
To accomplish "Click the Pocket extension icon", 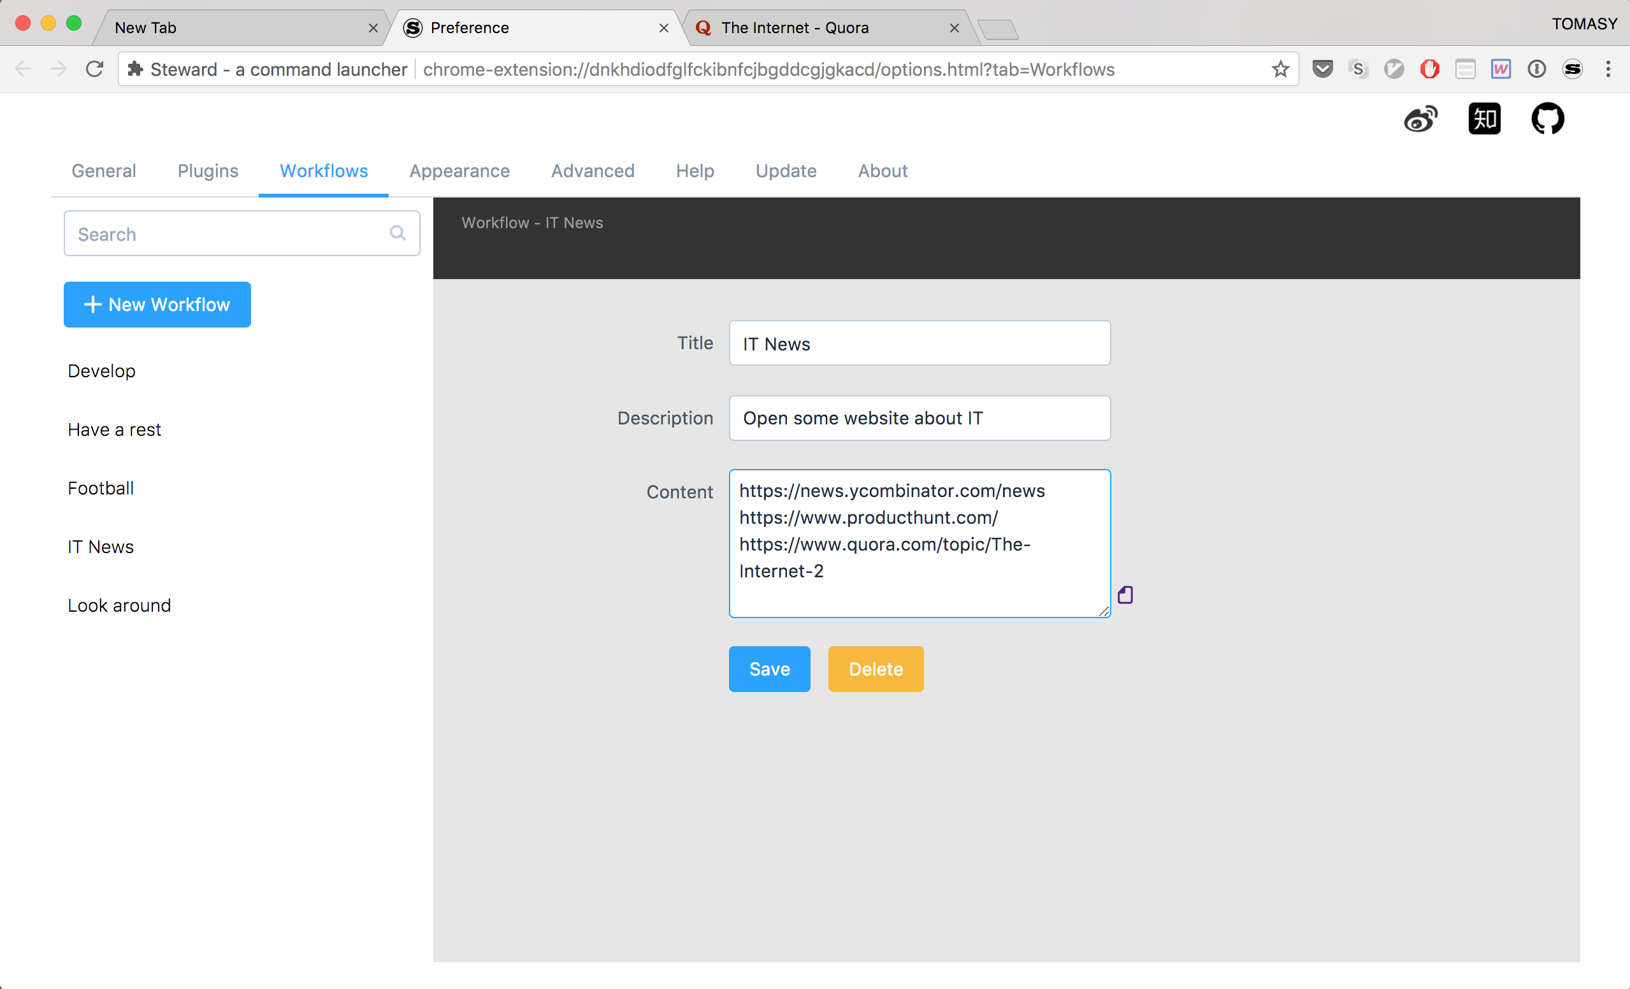I will [x=1322, y=69].
